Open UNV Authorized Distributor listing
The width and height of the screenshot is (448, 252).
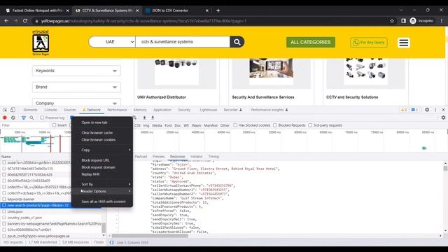pyautogui.click(x=162, y=97)
